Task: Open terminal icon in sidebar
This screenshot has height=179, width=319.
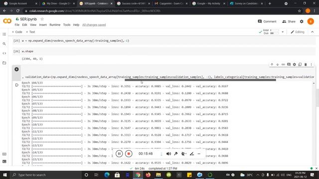Action: [4, 162]
